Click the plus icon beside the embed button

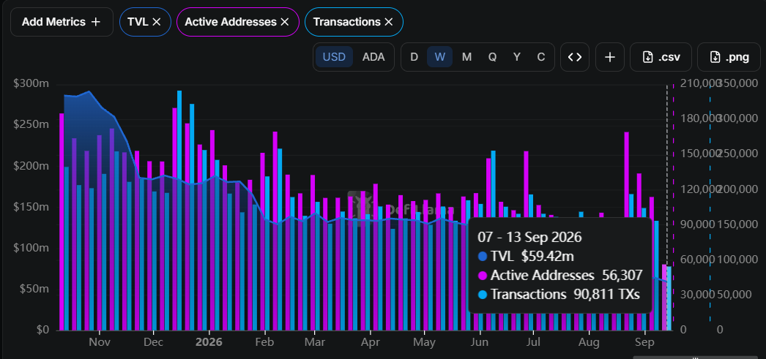[610, 57]
